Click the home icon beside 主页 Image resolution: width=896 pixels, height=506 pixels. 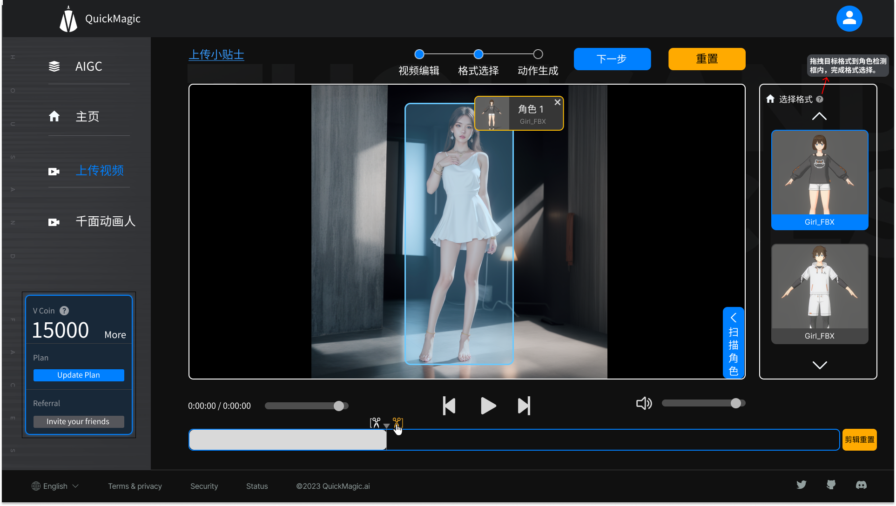54,116
